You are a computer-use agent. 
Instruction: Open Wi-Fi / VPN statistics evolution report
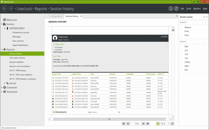pyautogui.click(x=23, y=79)
